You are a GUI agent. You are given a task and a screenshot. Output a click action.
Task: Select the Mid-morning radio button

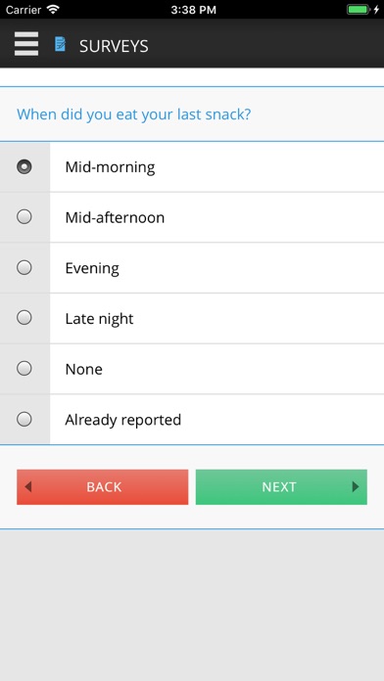(24, 166)
